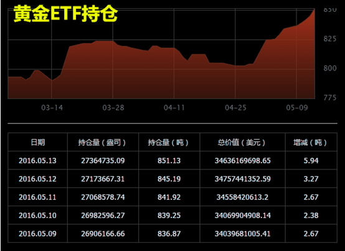Select the date cell 2016.05.12
345x251 pixels.
click(x=37, y=179)
